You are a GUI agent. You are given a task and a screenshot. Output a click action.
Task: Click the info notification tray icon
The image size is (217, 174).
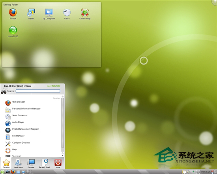coord(198,172)
